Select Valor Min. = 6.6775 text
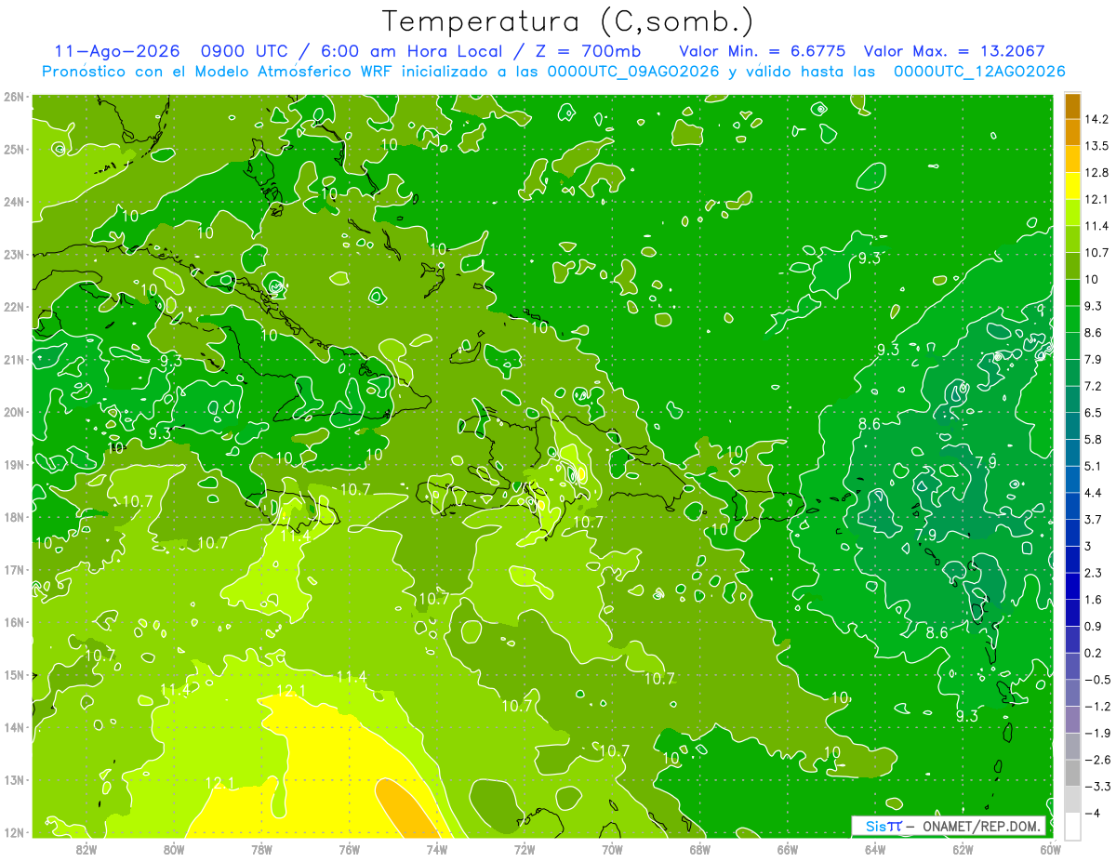 (762, 51)
